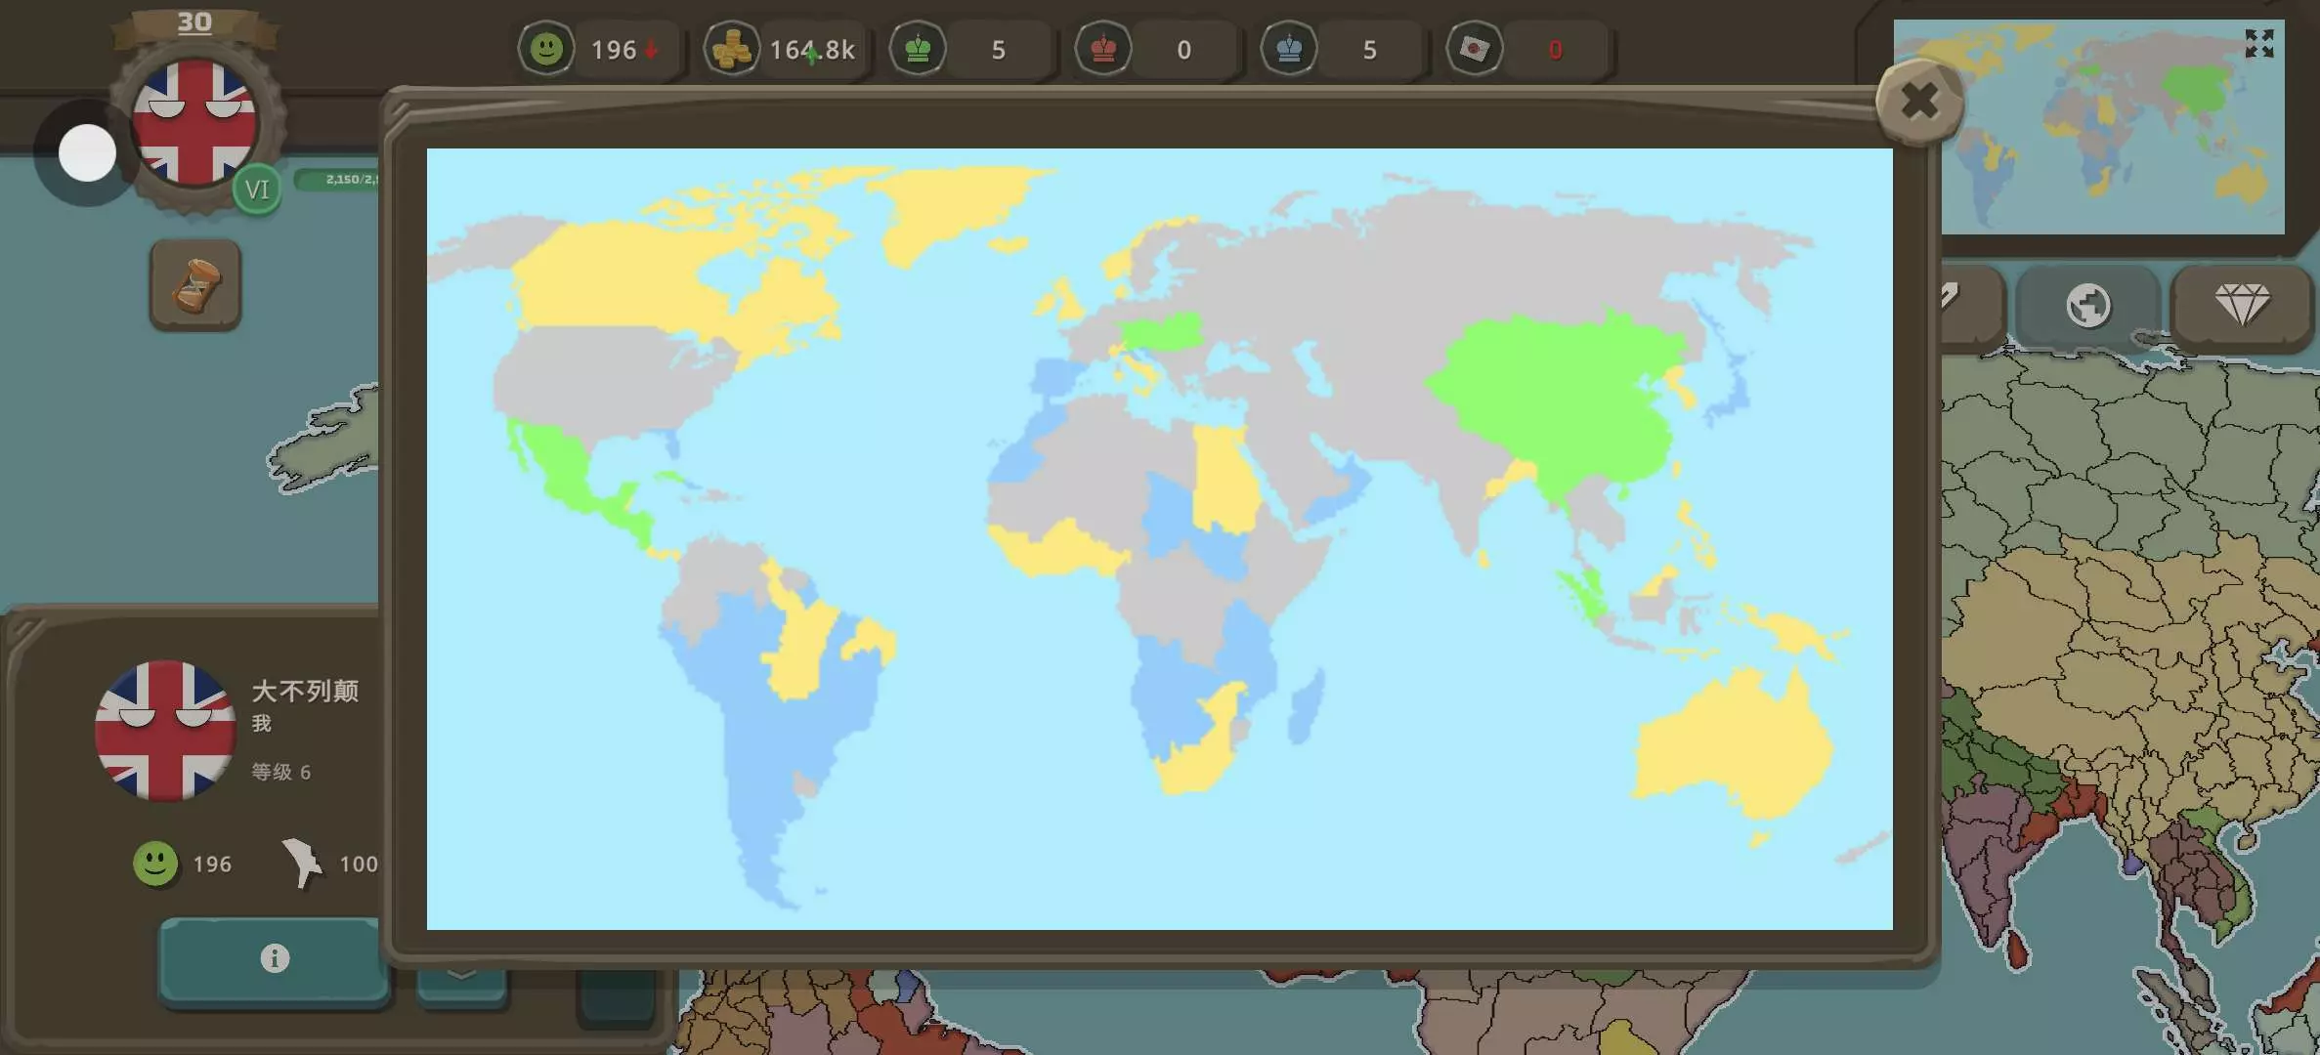Tap the white virtual joystick knob
The width and height of the screenshot is (2320, 1055).
[87, 153]
